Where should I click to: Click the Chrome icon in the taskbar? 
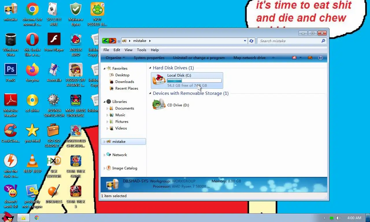point(37,218)
